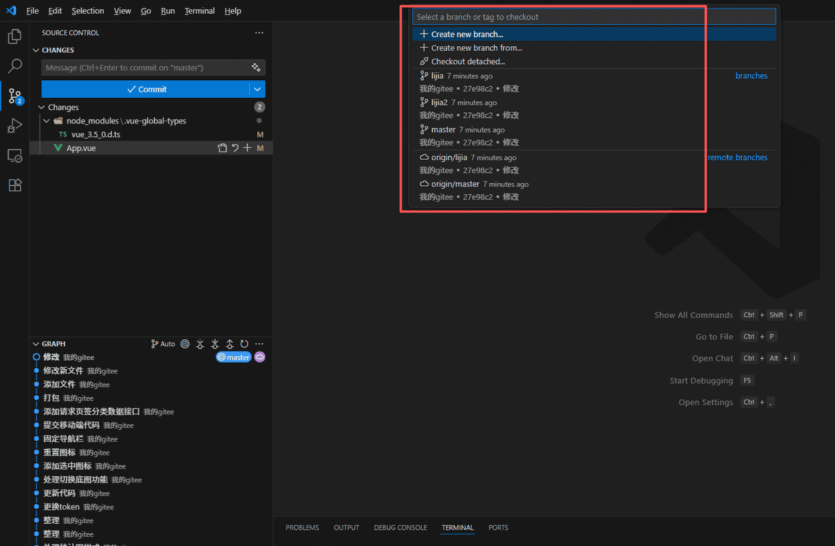Discard changes on App.vue via revert icon
835x546 pixels.
point(234,147)
